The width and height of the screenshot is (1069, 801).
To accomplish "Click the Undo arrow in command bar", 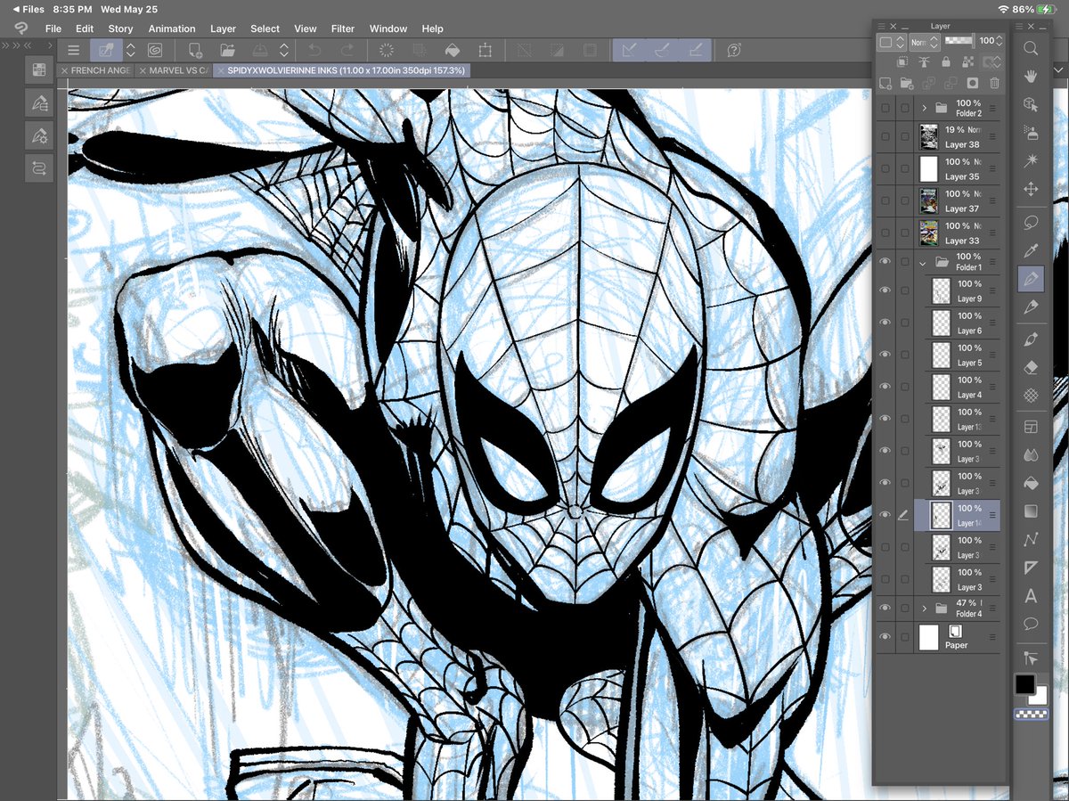I will click(x=314, y=51).
